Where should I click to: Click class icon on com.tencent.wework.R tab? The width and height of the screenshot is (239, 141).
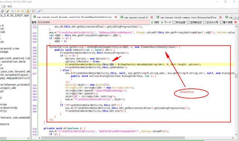point(122,17)
